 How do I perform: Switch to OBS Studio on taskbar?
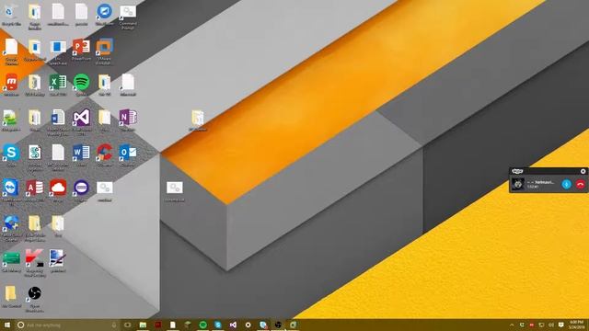278,325
